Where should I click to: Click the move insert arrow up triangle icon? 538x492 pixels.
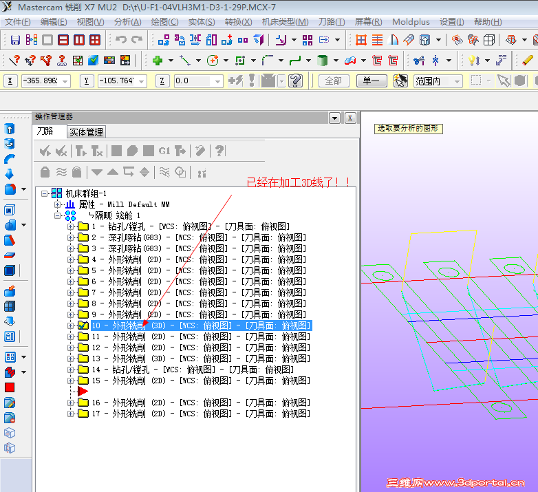(x=113, y=172)
